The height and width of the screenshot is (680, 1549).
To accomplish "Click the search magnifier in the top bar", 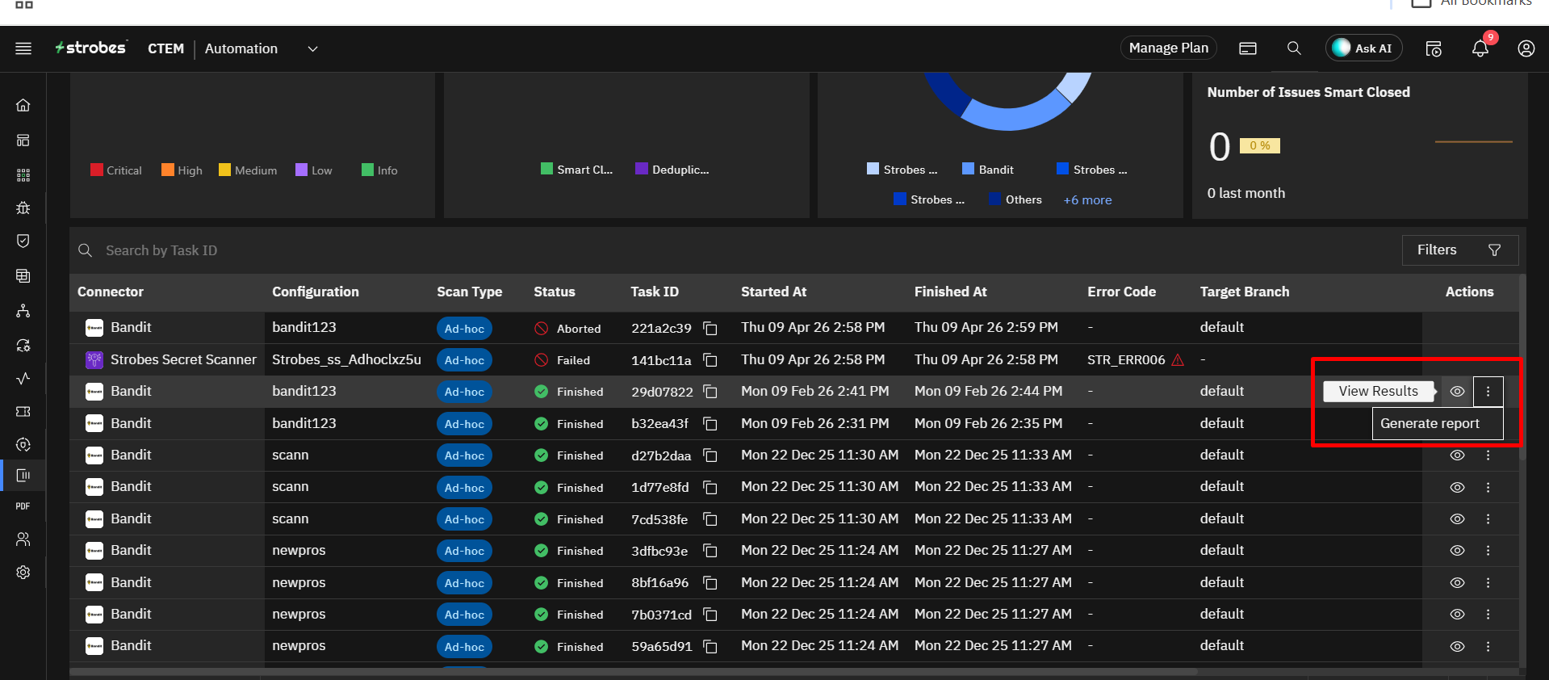I will pyautogui.click(x=1294, y=48).
